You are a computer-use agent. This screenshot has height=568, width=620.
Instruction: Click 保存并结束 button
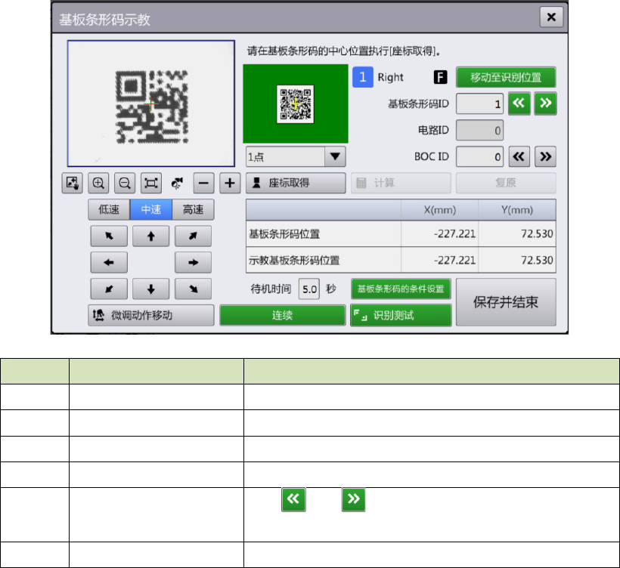coord(506,302)
